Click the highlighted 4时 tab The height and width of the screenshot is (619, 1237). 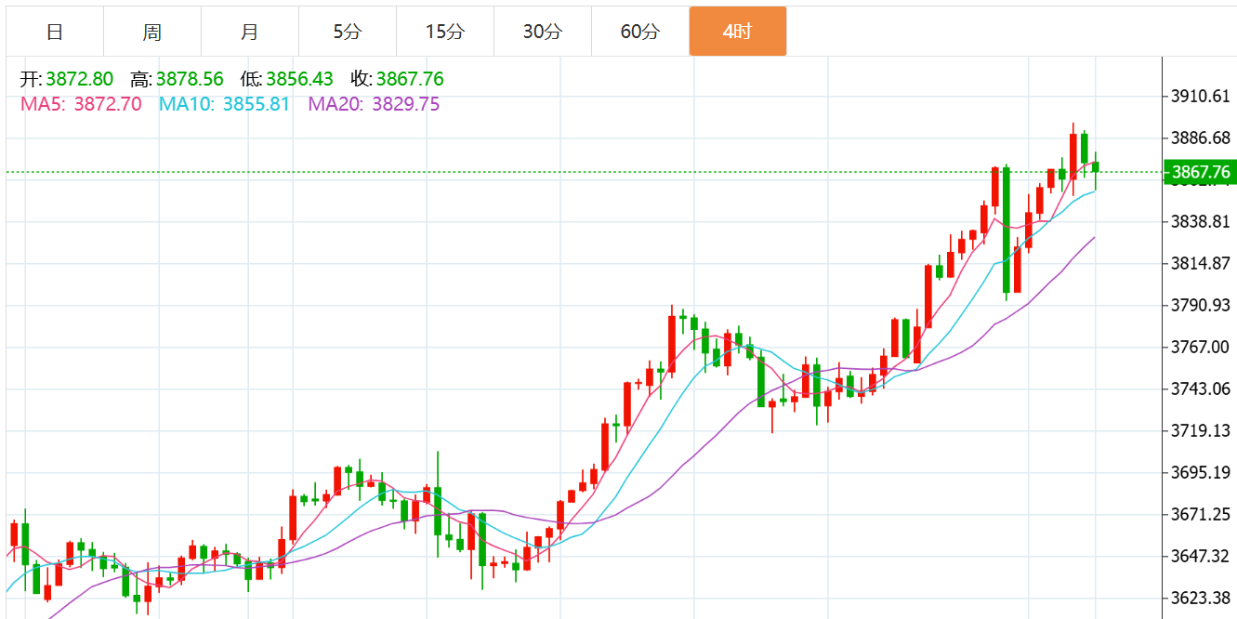738,32
